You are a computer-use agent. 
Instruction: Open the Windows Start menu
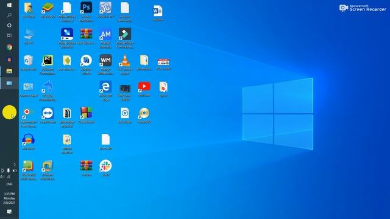coord(9,5)
